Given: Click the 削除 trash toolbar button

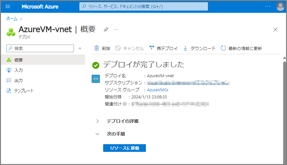Looking at the screenshot, I should pyautogui.click(x=102, y=48).
